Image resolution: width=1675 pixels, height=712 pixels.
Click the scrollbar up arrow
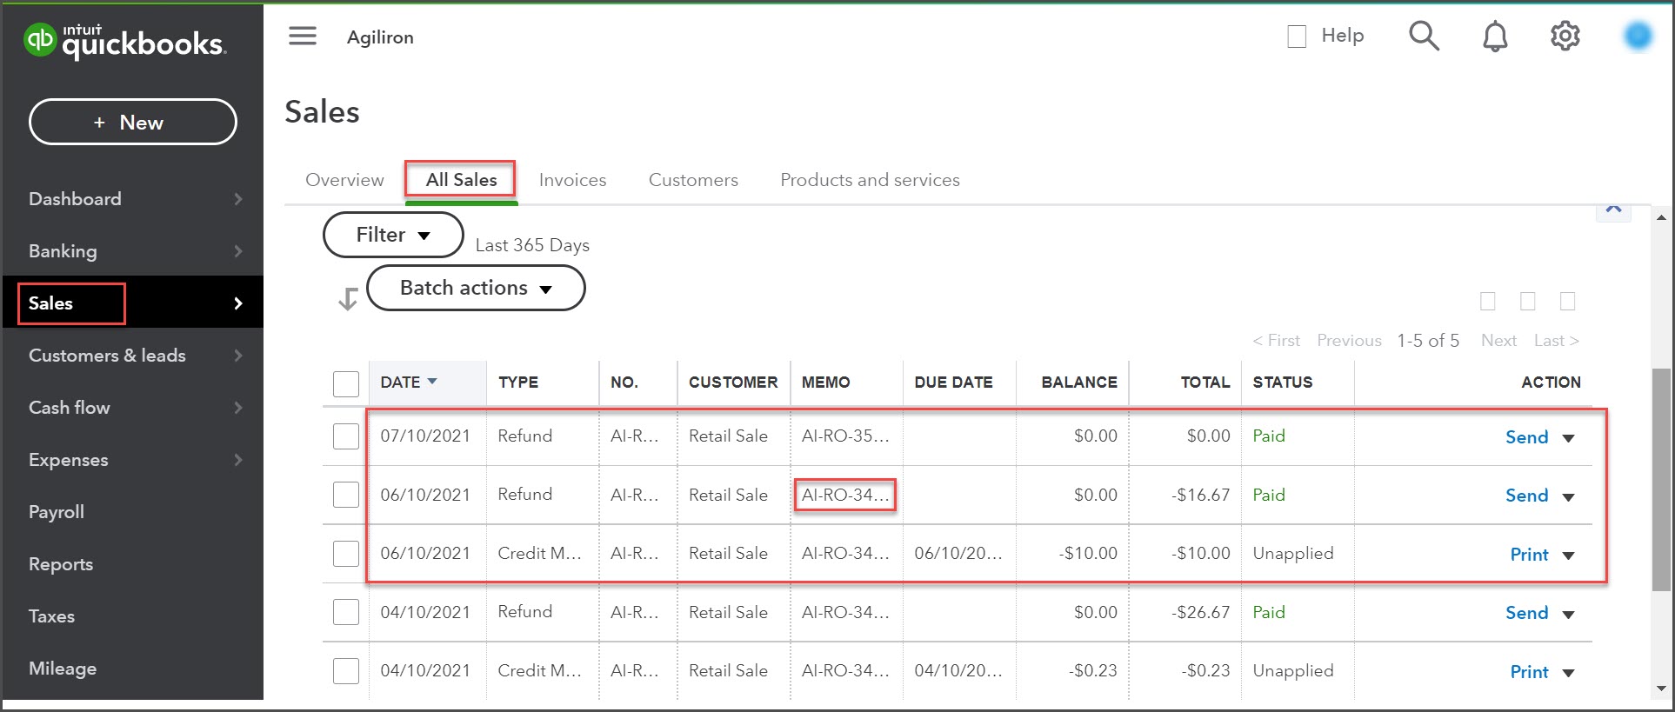coord(1661,217)
